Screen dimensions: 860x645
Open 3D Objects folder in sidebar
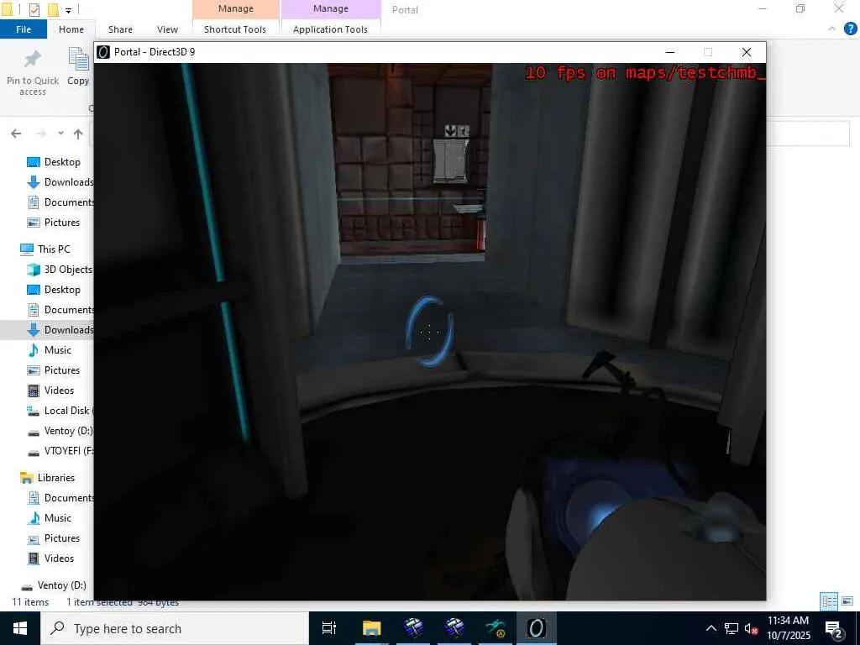click(x=60, y=270)
